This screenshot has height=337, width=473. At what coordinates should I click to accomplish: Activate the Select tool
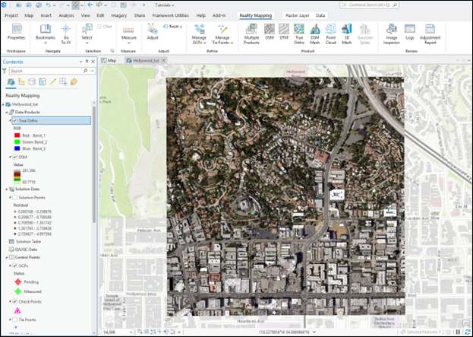87,33
